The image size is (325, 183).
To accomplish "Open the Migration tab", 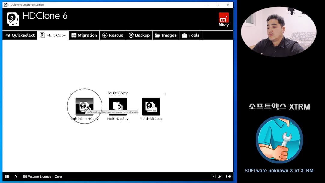I will tap(84, 35).
